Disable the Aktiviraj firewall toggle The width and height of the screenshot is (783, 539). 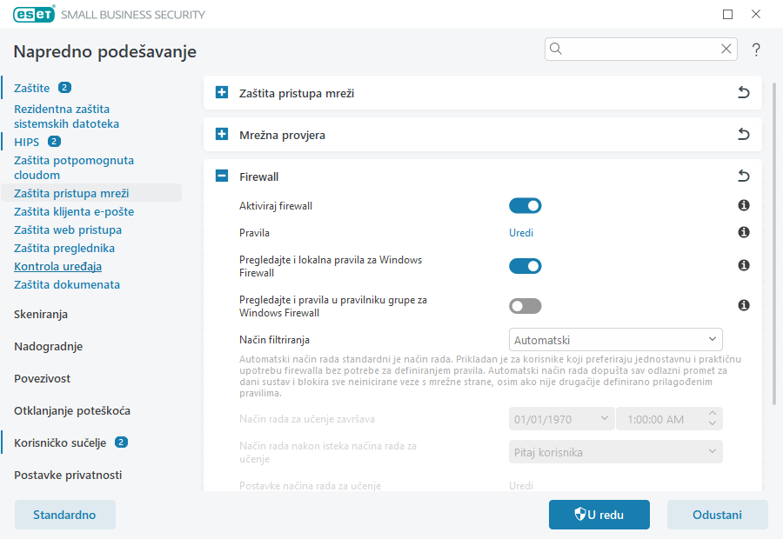point(525,205)
